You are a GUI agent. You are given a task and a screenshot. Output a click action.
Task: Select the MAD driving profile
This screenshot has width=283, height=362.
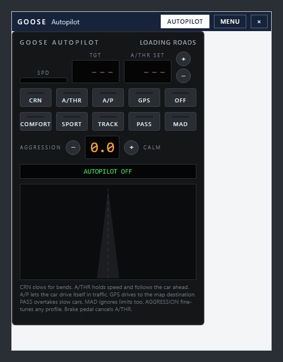tap(181, 121)
